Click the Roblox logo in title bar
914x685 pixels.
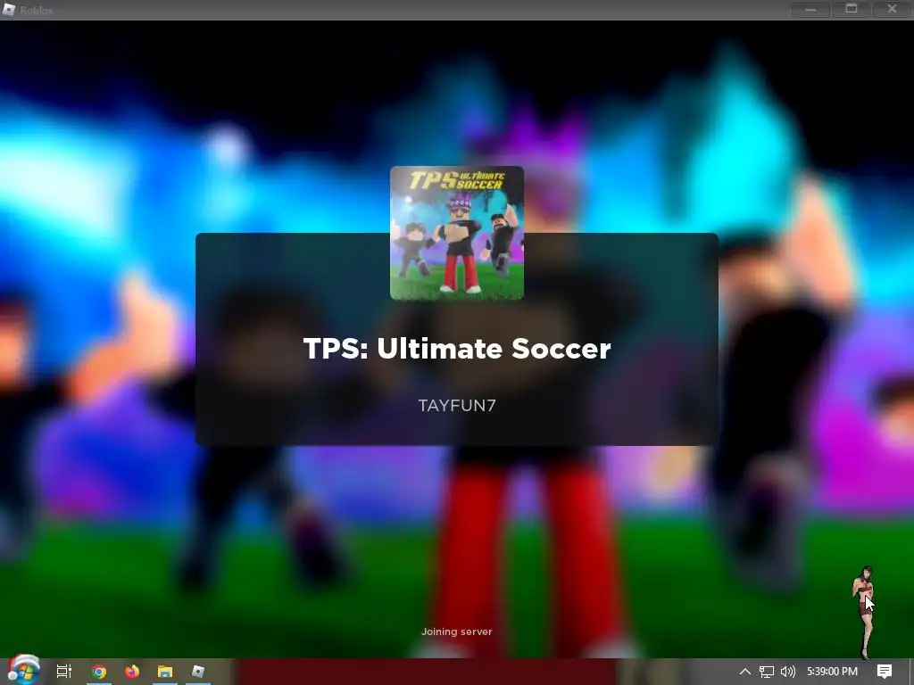tap(9, 10)
